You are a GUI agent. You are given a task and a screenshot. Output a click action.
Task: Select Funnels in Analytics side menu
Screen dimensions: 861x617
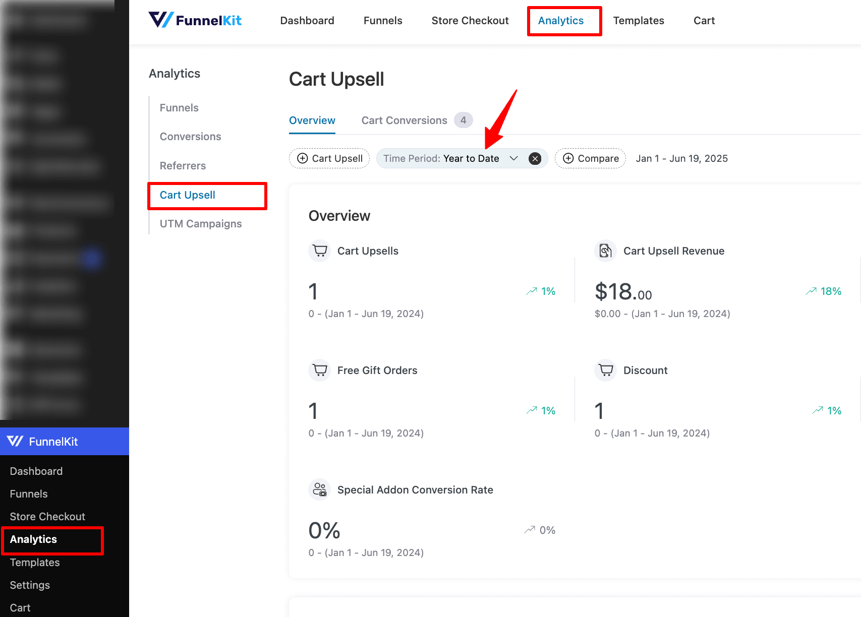[179, 108]
